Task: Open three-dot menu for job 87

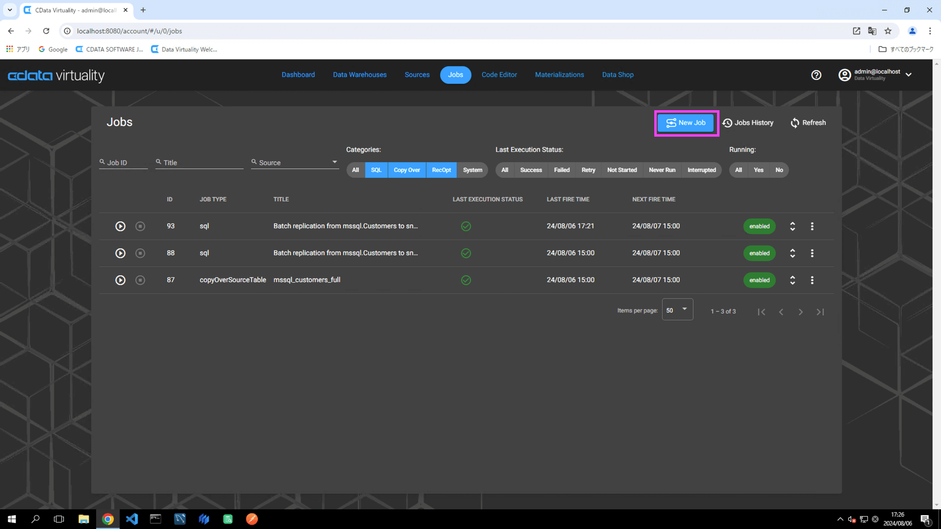Action: (x=812, y=280)
